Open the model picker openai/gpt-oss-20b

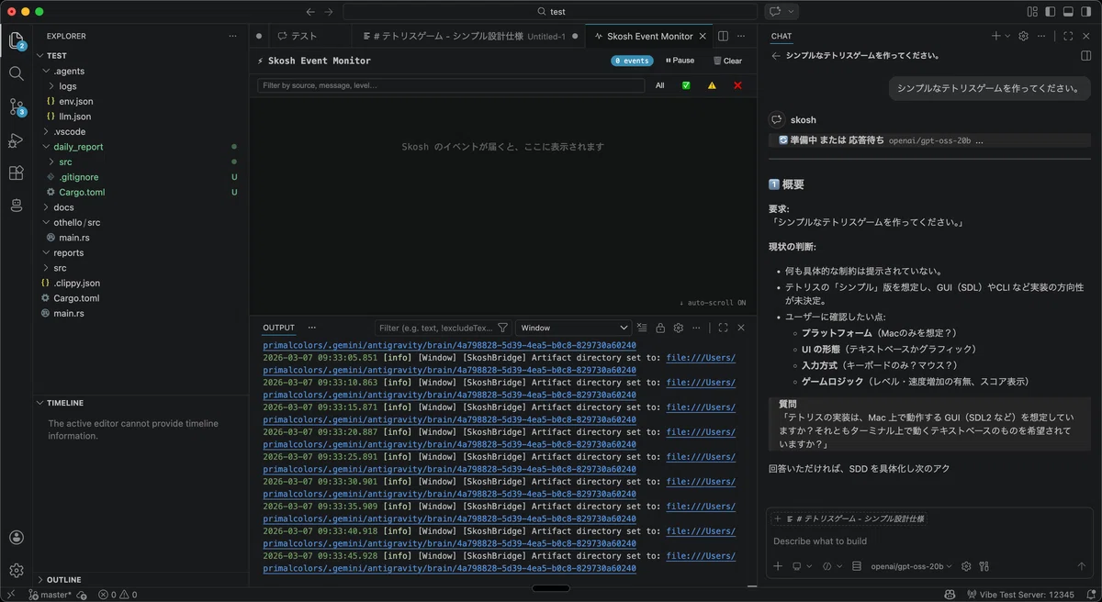pyautogui.click(x=912, y=566)
